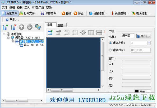Screen dimensions: 157x108
Task: Collapse the 新设备 tree node
Action: click(x=8, y=38)
